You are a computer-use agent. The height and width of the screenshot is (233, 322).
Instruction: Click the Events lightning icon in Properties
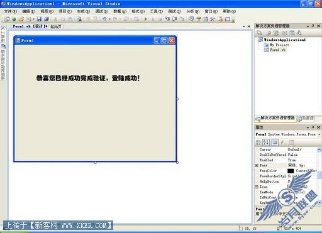[282, 143]
